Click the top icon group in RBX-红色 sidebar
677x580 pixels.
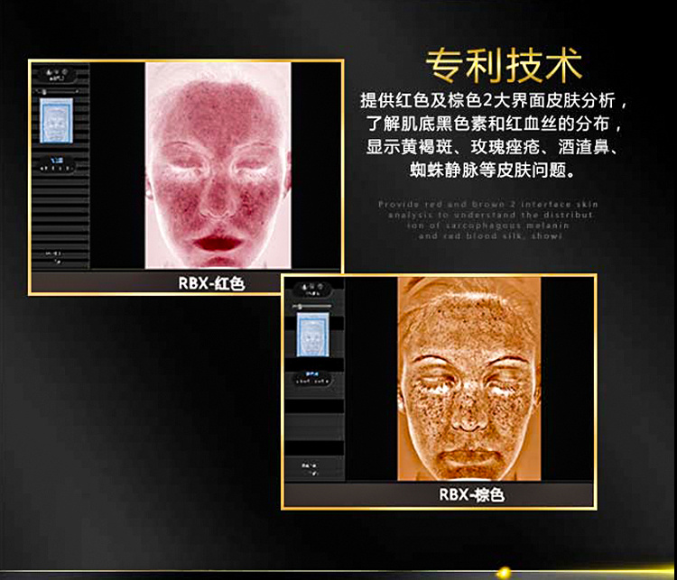pyautogui.click(x=57, y=75)
